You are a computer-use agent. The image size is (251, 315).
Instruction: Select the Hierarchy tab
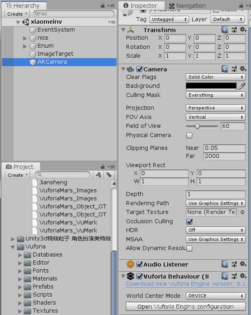tap(24, 6)
